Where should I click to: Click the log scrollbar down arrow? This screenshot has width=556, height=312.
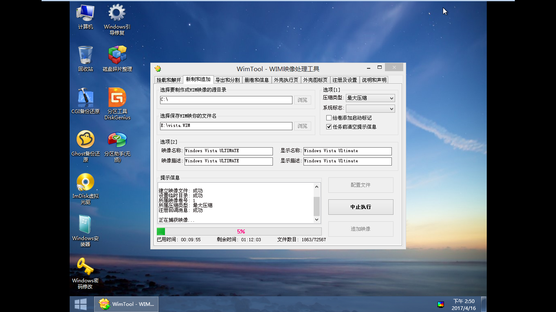[x=317, y=220]
